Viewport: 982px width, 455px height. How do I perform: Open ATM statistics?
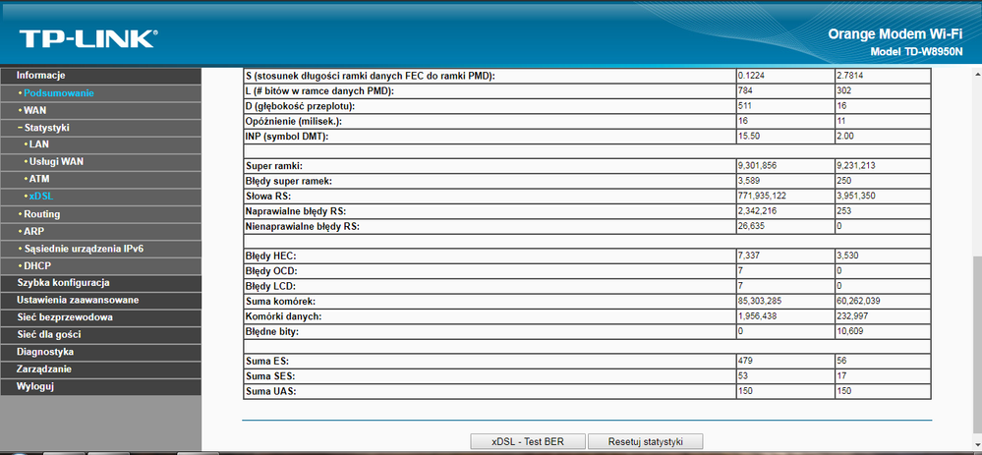pyautogui.click(x=39, y=179)
